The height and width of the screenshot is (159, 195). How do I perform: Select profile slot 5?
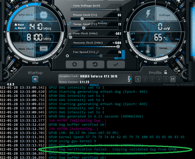[x=166, y=79]
